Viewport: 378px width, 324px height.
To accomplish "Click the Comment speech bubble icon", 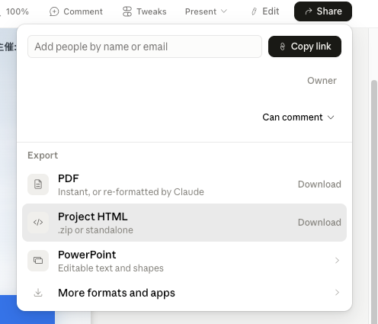I will tap(54, 11).
